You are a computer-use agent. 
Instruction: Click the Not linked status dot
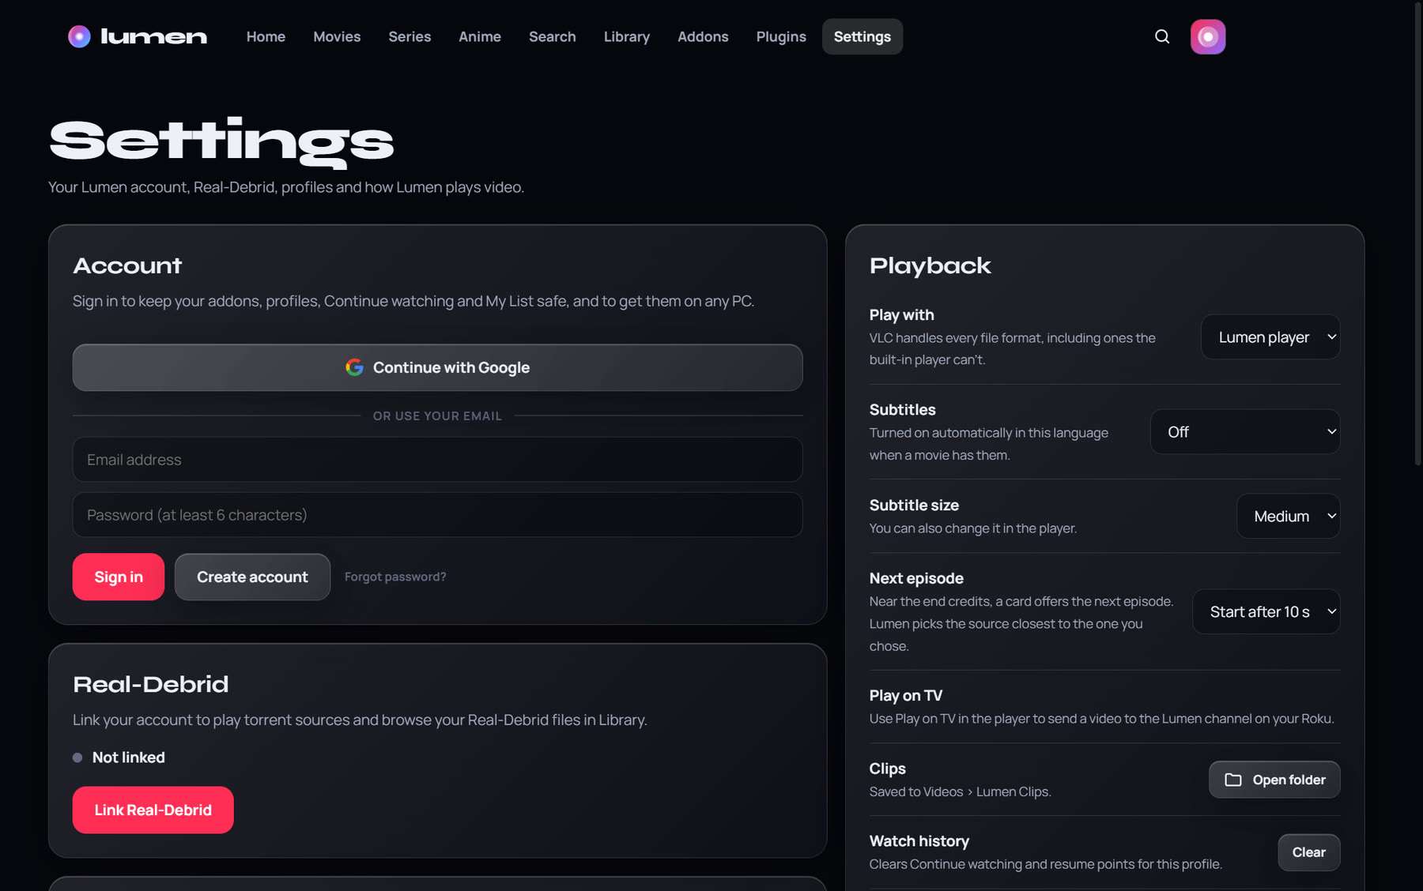click(x=77, y=758)
